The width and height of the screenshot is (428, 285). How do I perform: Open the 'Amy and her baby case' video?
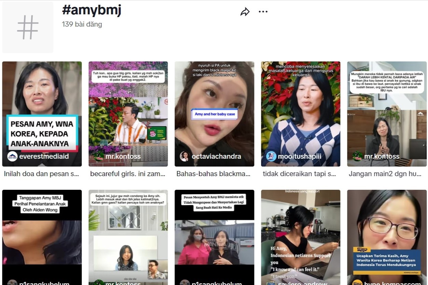(x=214, y=113)
